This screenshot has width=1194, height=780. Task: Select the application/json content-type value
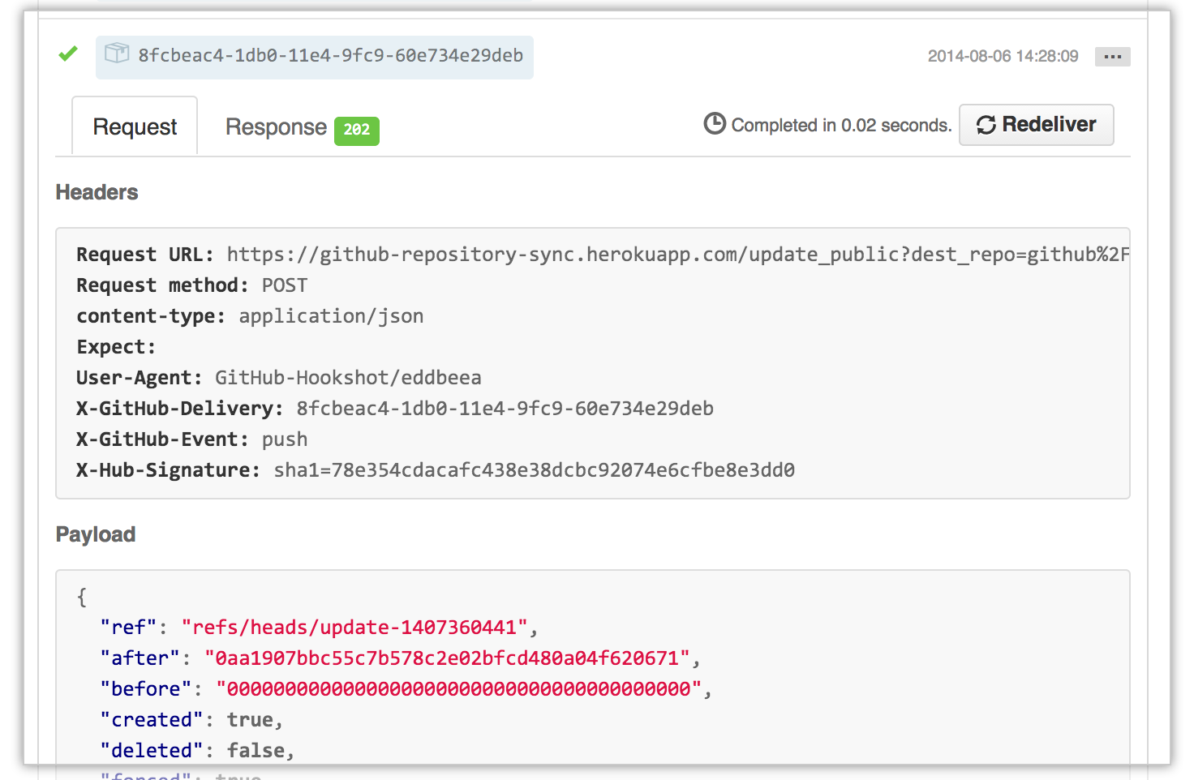coord(331,316)
